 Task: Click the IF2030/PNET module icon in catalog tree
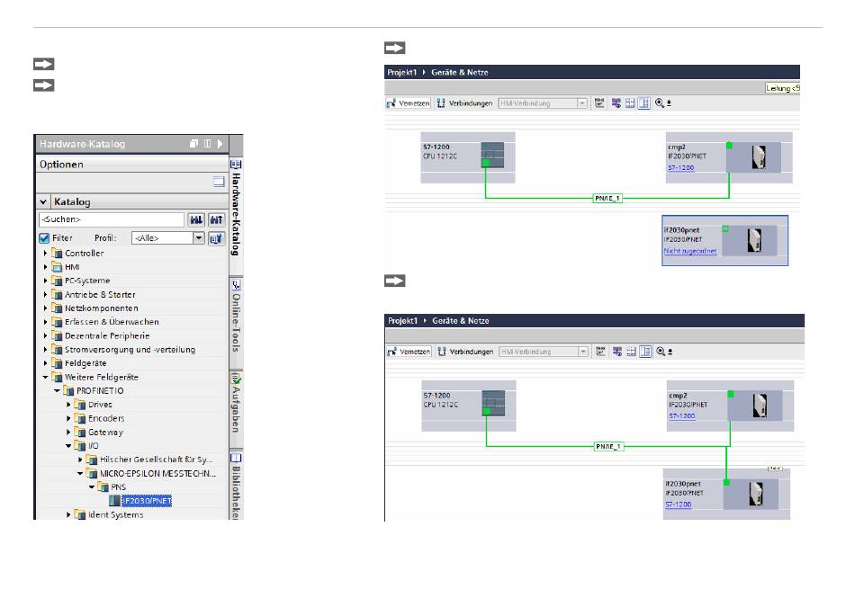click(x=114, y=501)
